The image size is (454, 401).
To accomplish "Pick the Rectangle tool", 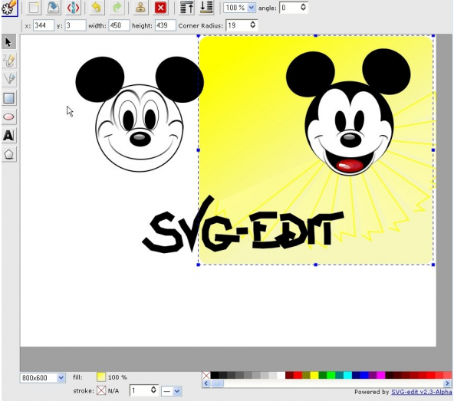I will pyautogui.click(x=8, y=98).
